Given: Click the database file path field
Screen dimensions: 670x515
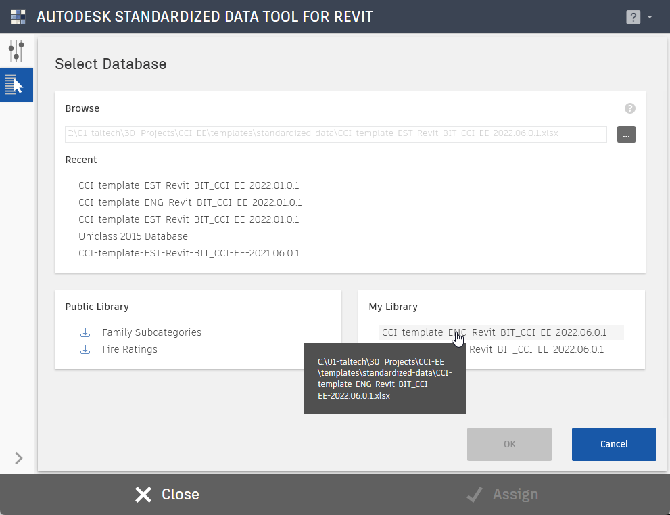Looking at the screenshot, I should click(336, 134).
